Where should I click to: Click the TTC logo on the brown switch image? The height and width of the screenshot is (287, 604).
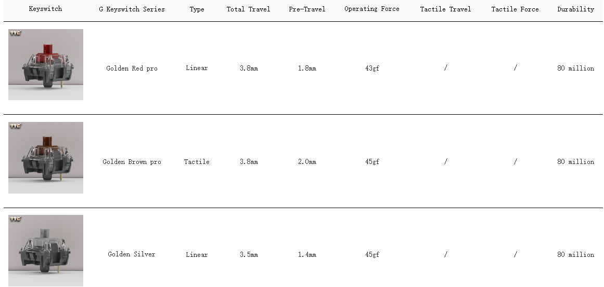(x=15, y=127)
